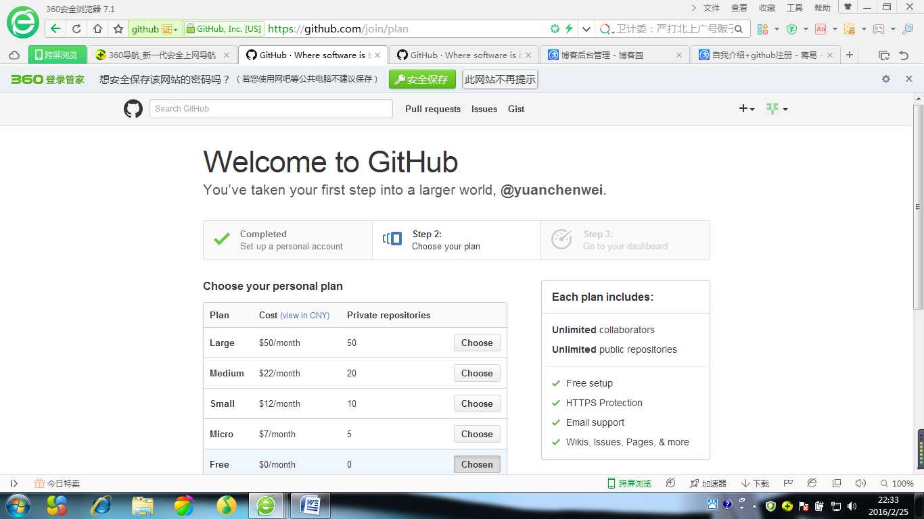Click in the Search GitHub field
Screen dimensions: 924x519
(271, 109)
